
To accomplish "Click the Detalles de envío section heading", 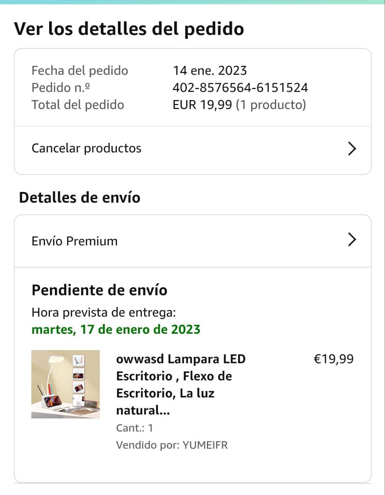I will click(79, 198).
